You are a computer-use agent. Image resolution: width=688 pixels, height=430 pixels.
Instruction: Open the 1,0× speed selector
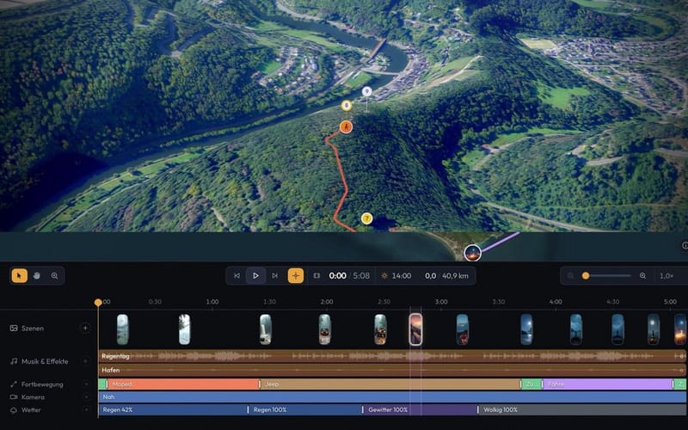coord(666,275)
